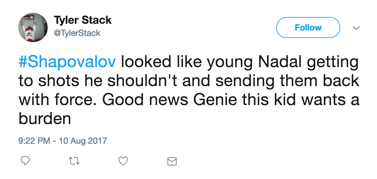Open the Tyler Stack display name profile
The height and width of the screenshot is (179, 377).
point(83,20)
